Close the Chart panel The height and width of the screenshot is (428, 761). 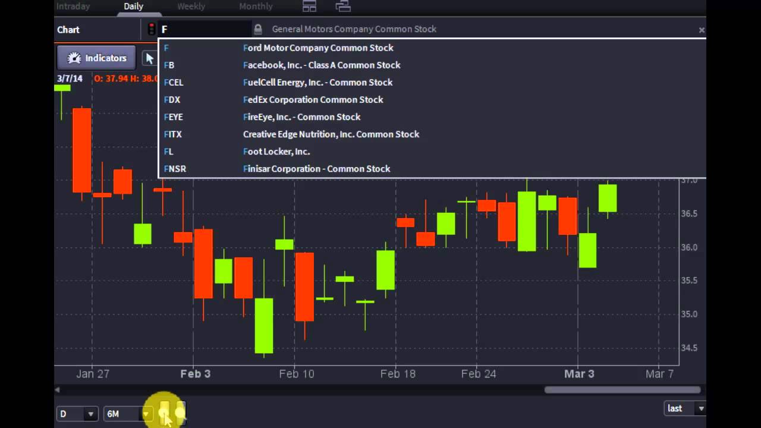tap(702, 30)
